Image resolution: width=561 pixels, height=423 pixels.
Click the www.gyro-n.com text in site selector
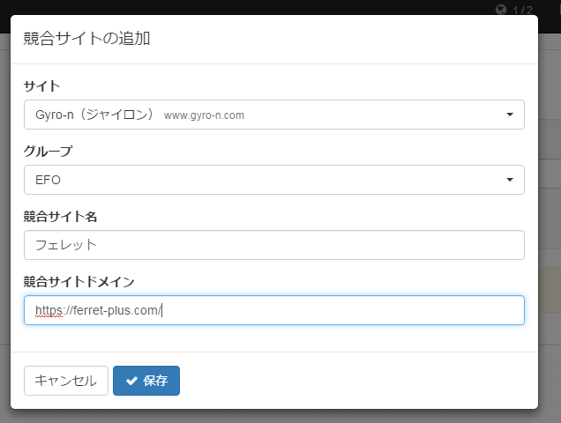(204, 115)
